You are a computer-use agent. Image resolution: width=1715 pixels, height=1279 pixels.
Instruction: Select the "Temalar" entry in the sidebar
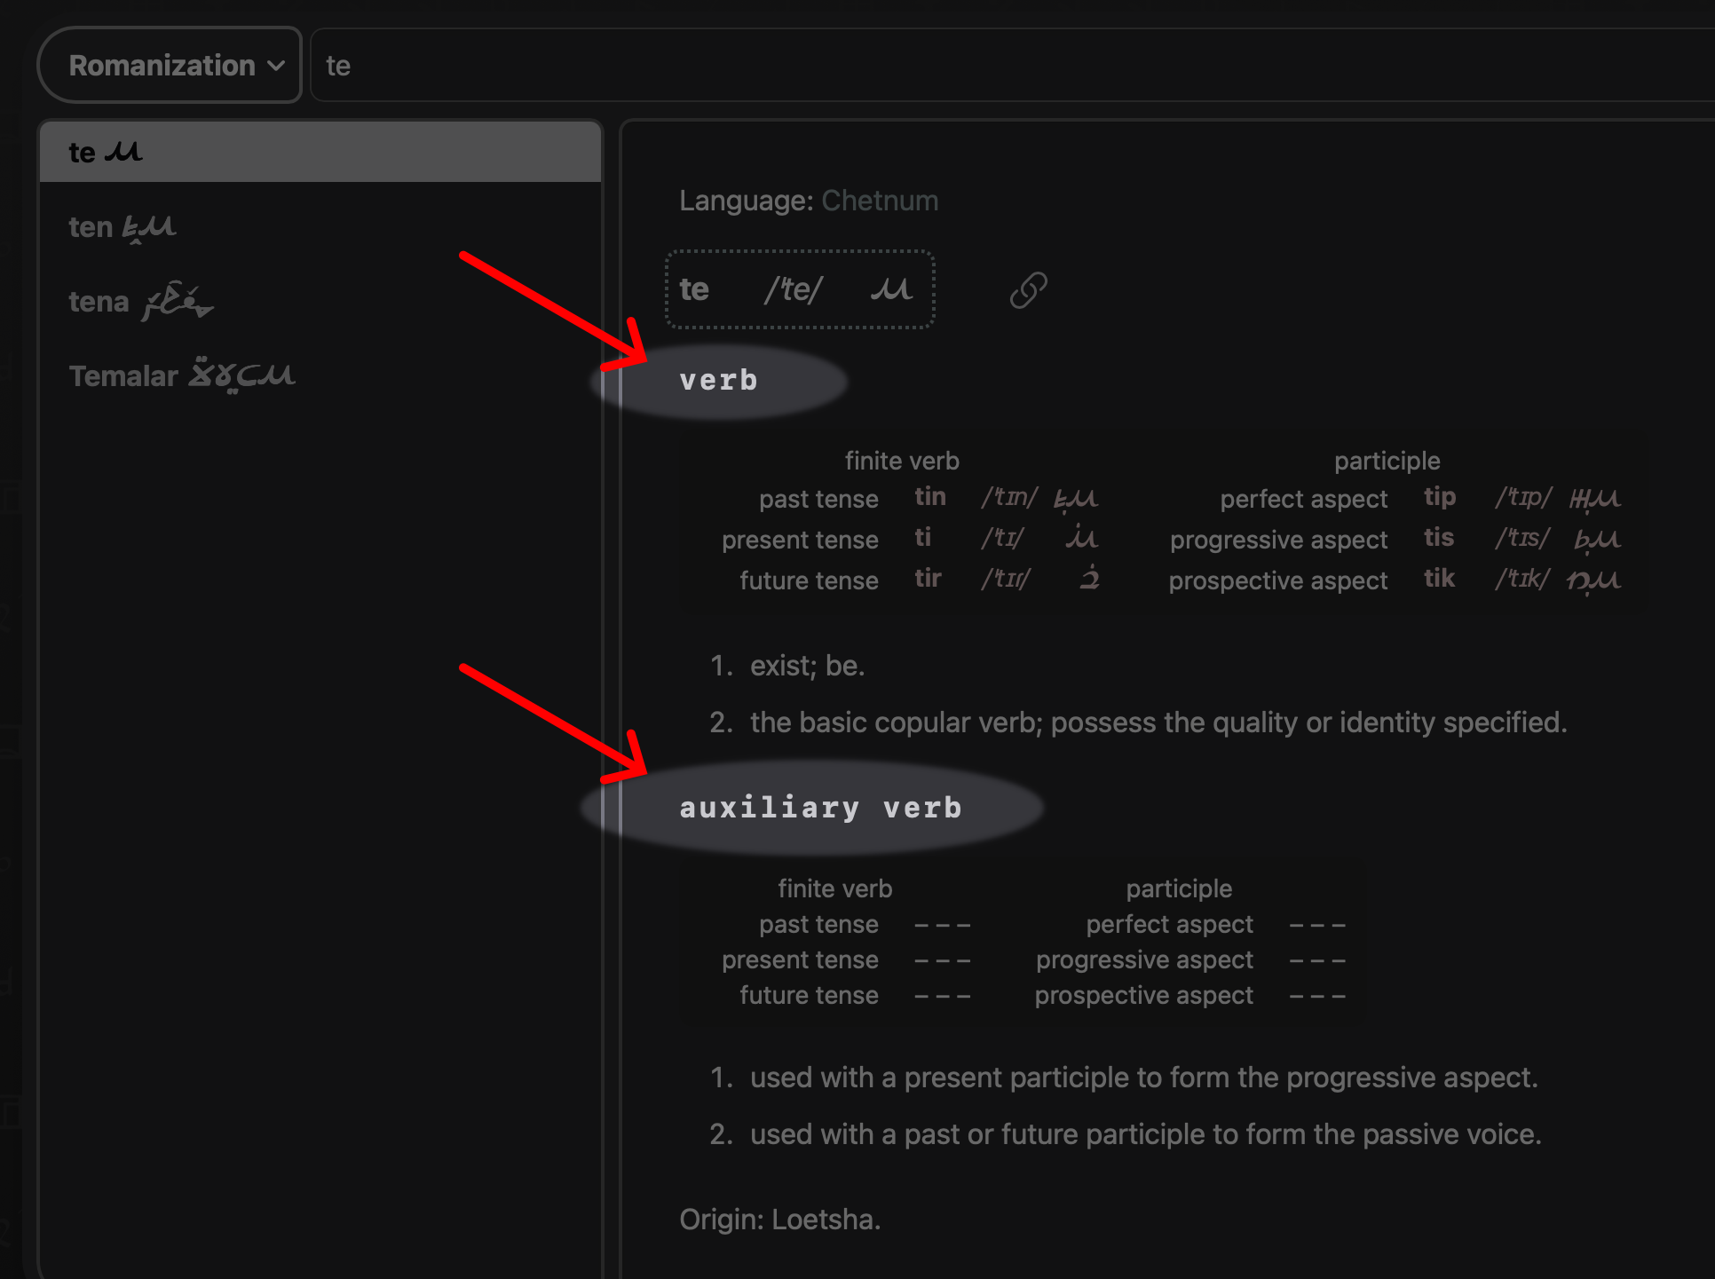182,374
